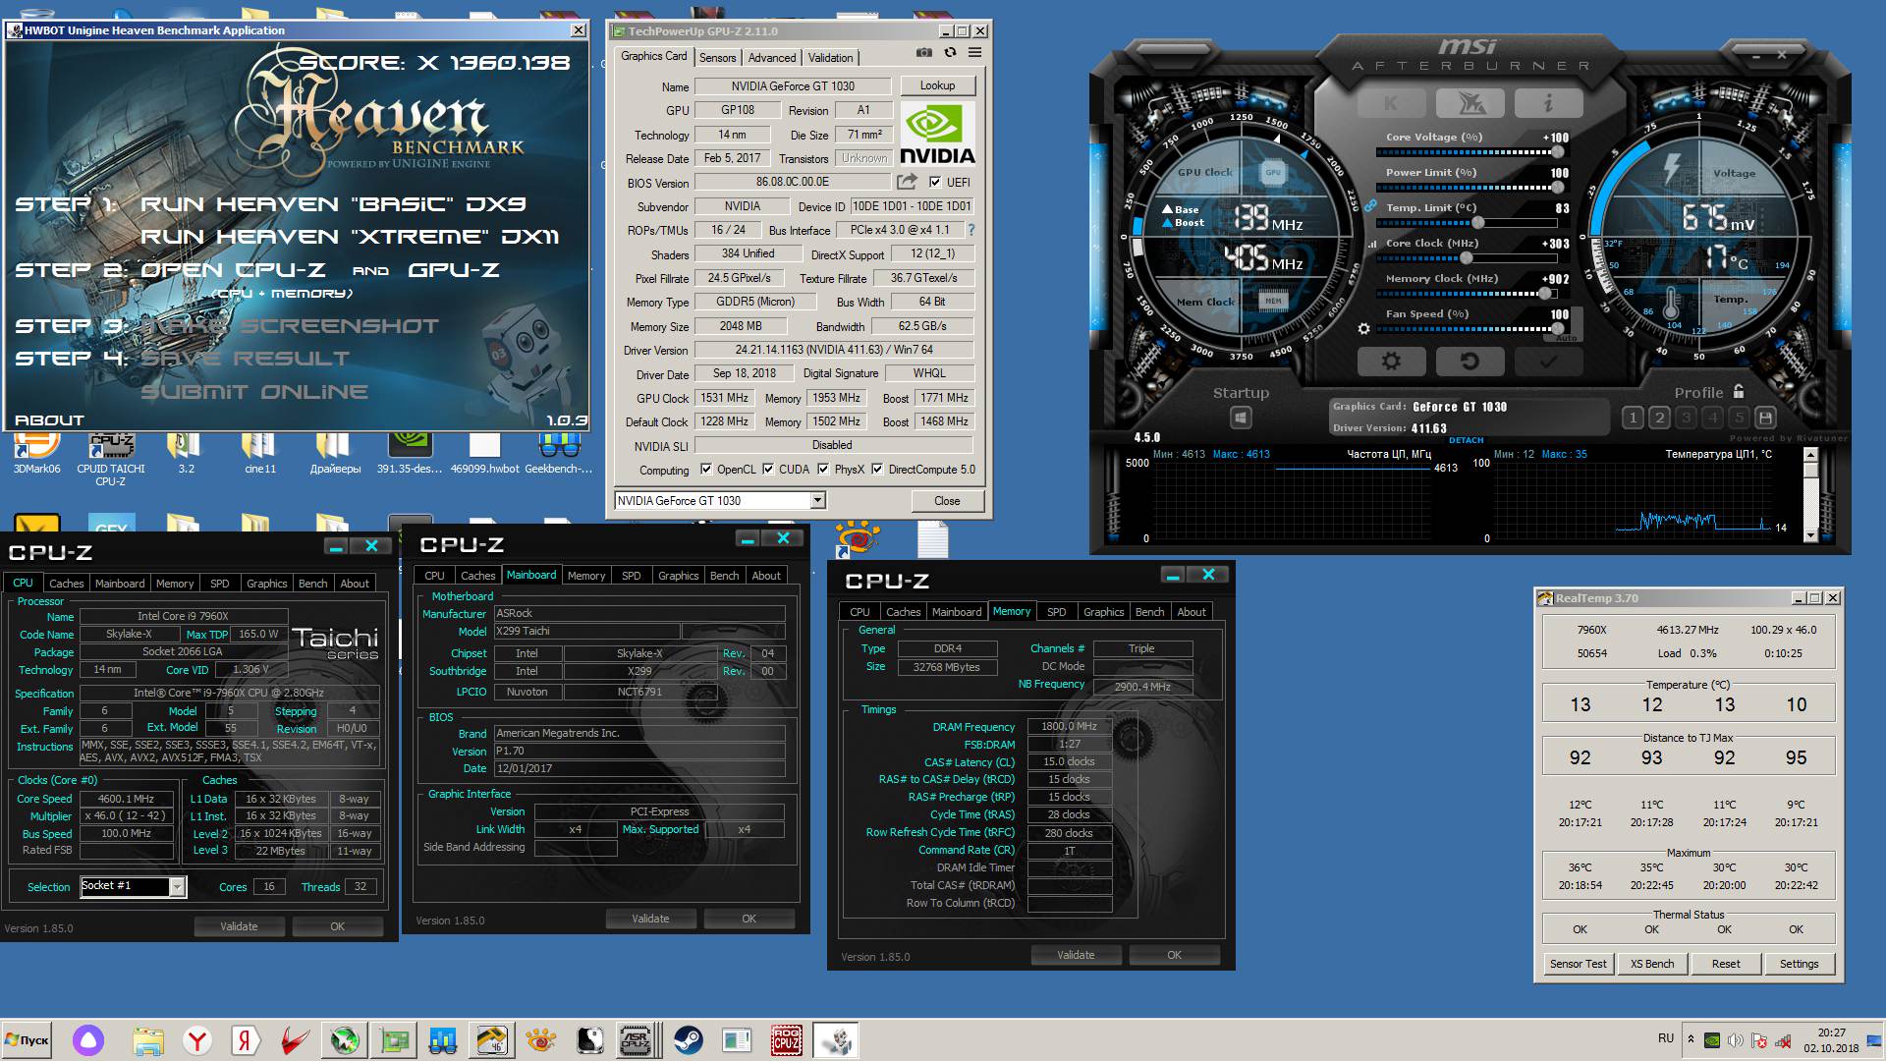Click Sensor Test in RealTemp
The height and width of the screenshot is (1061, 1886).
[1579, 964]
